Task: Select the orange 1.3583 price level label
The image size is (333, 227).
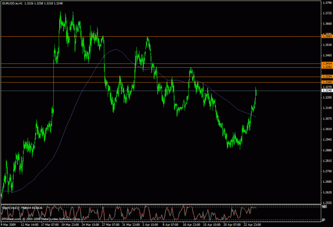Action: pyautogui.click(x=327, y=36)
